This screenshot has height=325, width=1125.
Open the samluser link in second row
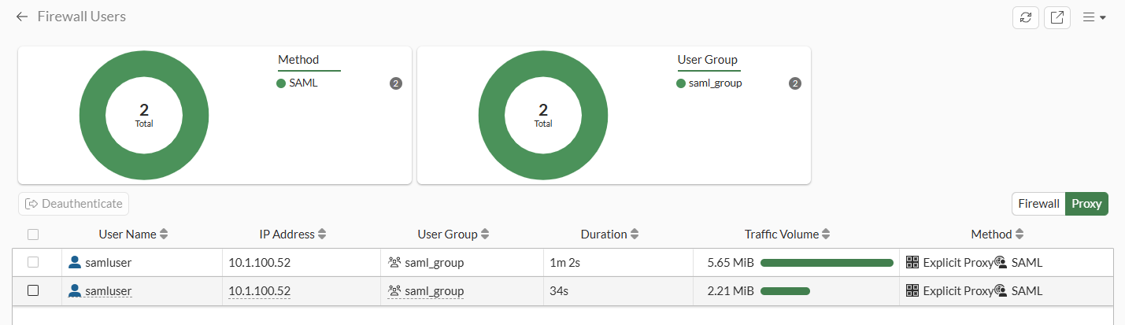108,290
